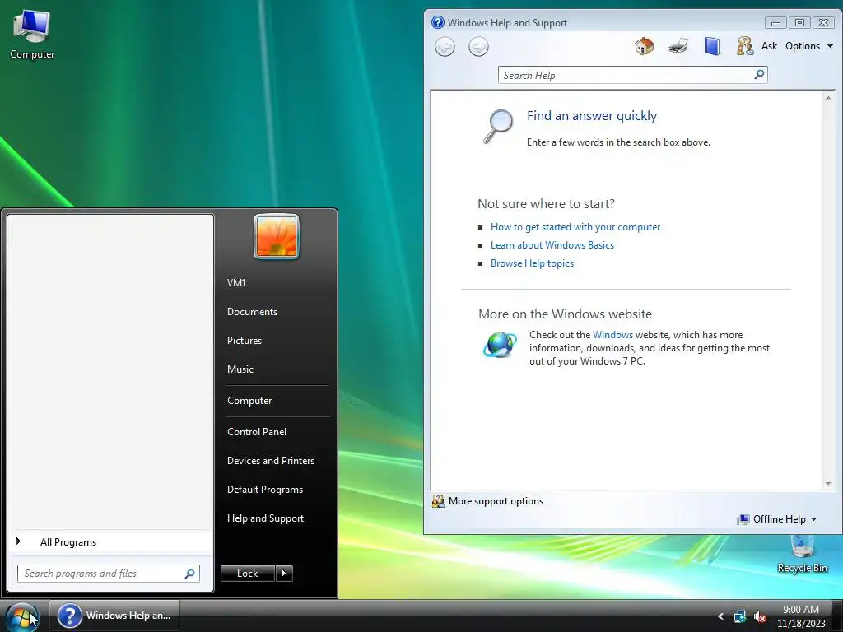The height and width of the screenshot is (632, 843).
Task: Open the Computer desktop icon
Action: click(32, 35)
